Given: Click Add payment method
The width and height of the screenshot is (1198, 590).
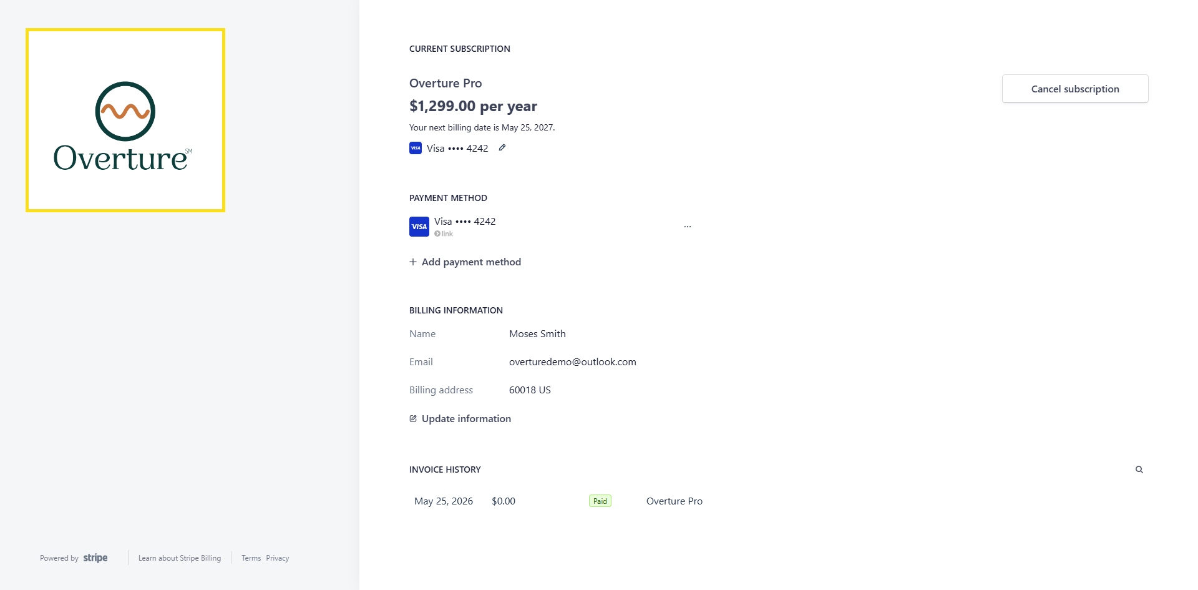Looking at the screenshot, I should tap(465, 262).
